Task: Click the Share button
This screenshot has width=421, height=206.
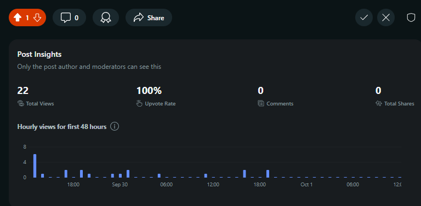Action: tap(149, 17)
